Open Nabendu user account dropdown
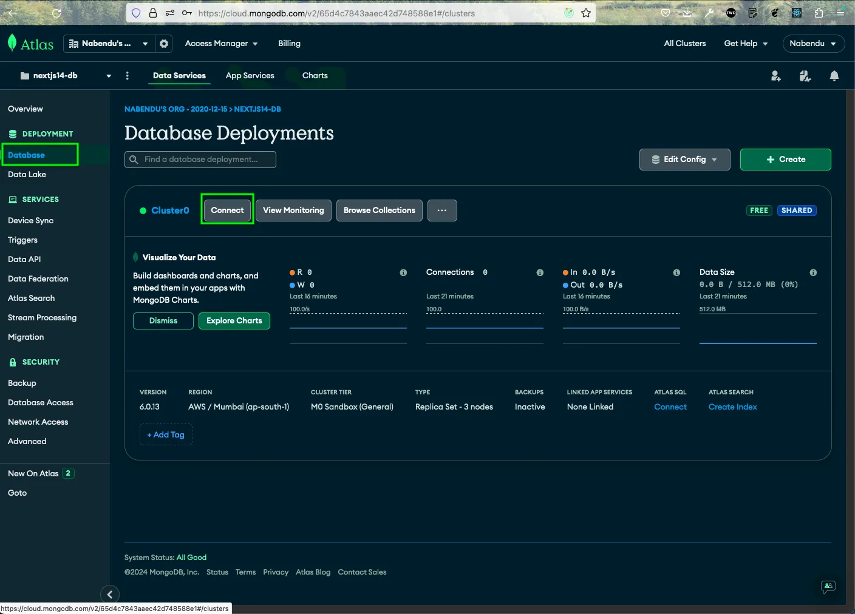 [813, 44]
